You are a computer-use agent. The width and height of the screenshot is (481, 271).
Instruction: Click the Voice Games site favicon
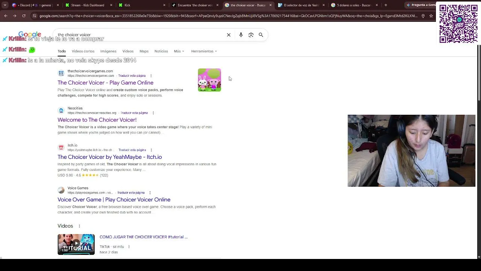click(x=61, y=190)
